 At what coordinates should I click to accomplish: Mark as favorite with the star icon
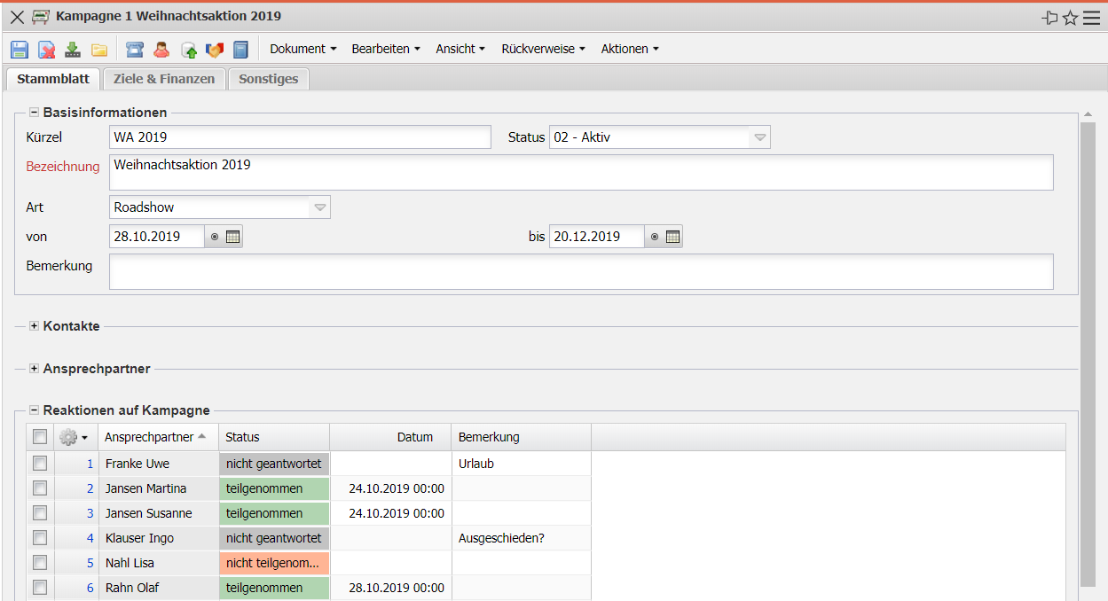point(1070,18)
